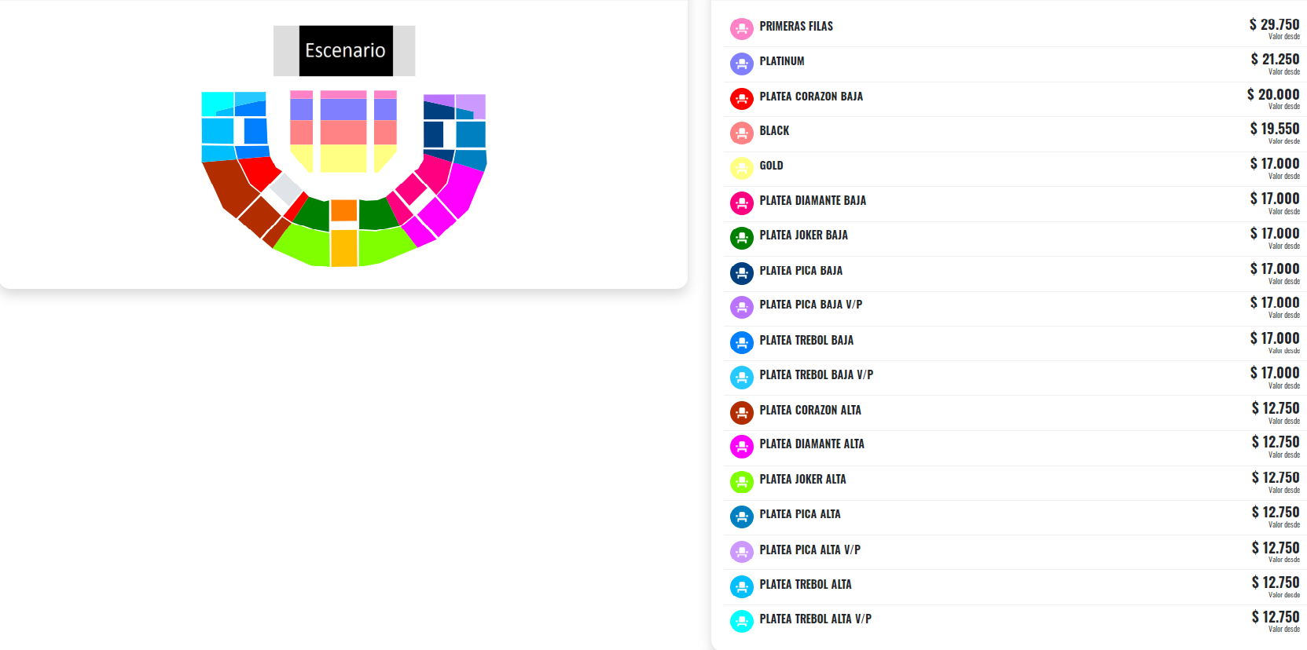Screen dimensions: 1307x650
Task: Click the yellow Gold seat icon
Action: (x=741, y=168)
